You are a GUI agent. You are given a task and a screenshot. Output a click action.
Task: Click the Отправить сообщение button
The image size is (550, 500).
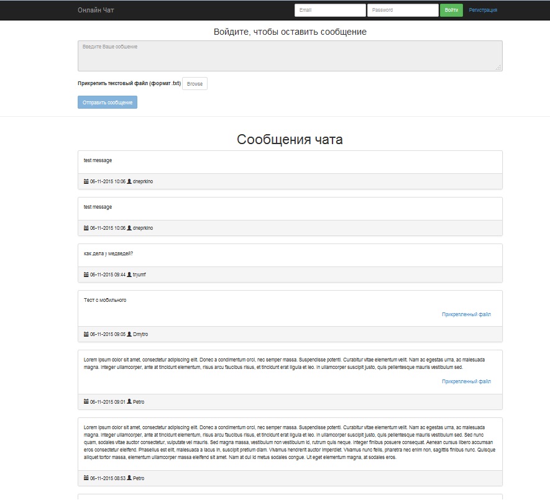(x=108, y=102)
